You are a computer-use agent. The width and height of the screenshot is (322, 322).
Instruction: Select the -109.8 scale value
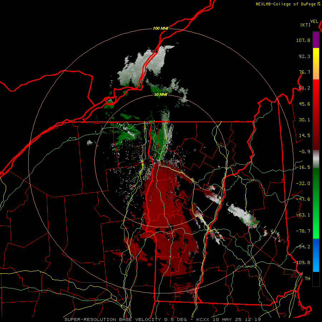point(302,263)
